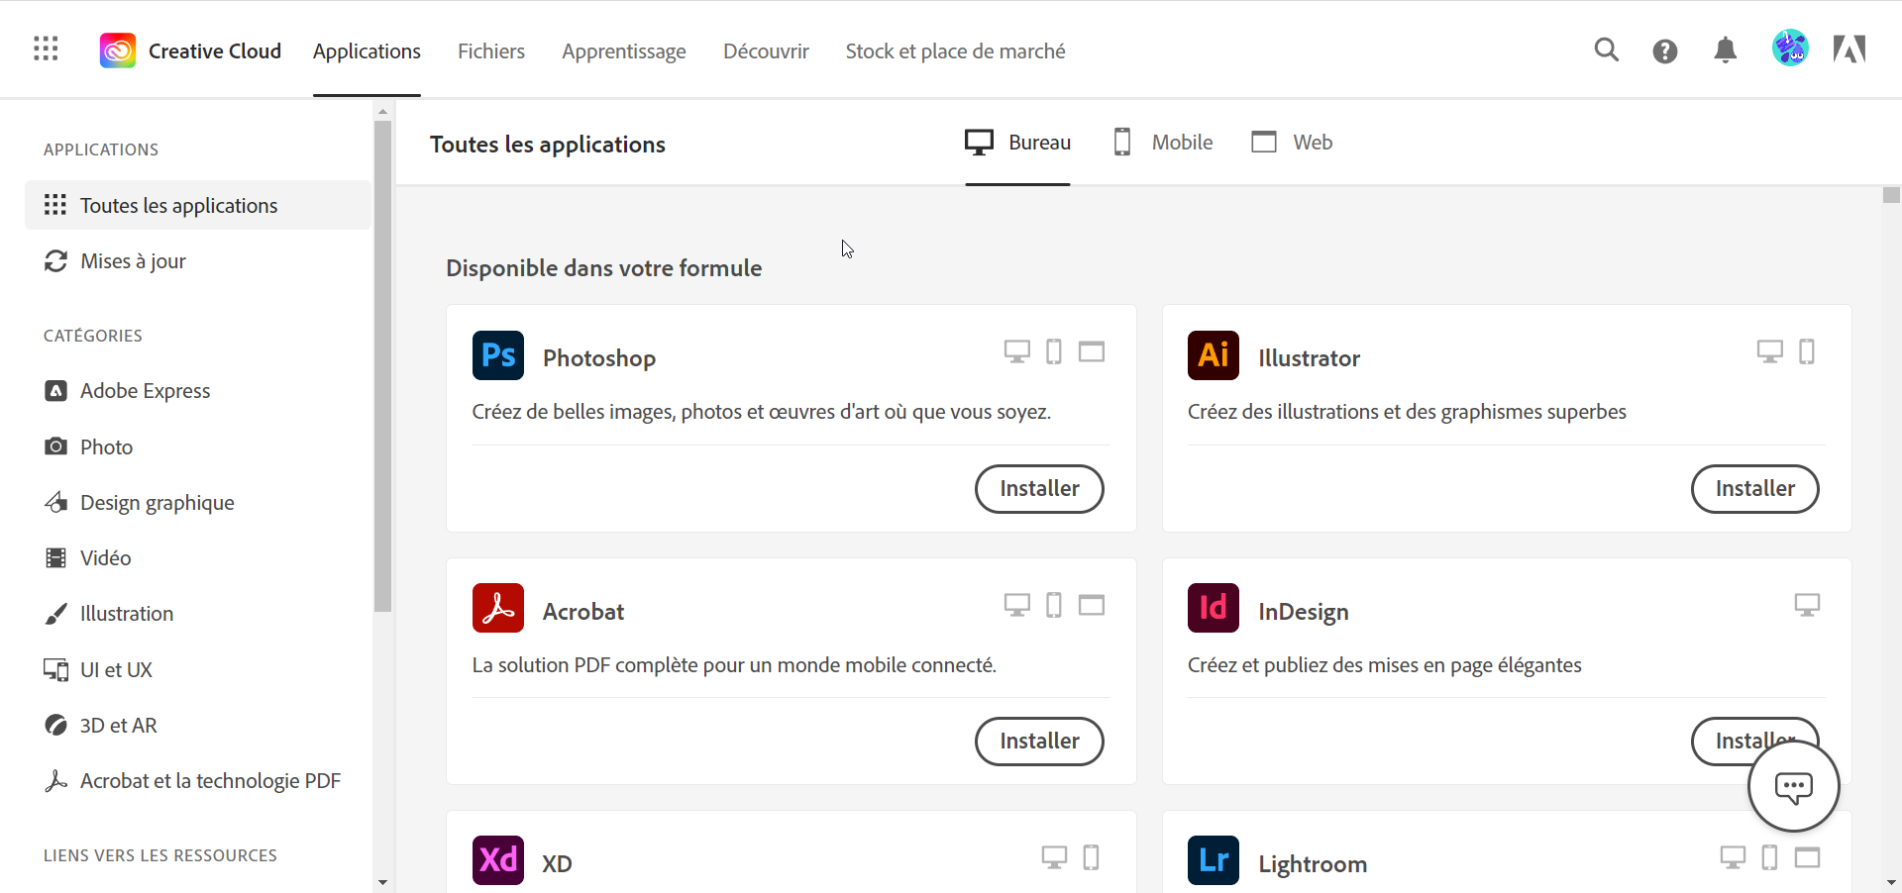Open the user profile avatar
Image resolution: width=1902 pixels, height=893 pixels.
[x=1790, y=49]
